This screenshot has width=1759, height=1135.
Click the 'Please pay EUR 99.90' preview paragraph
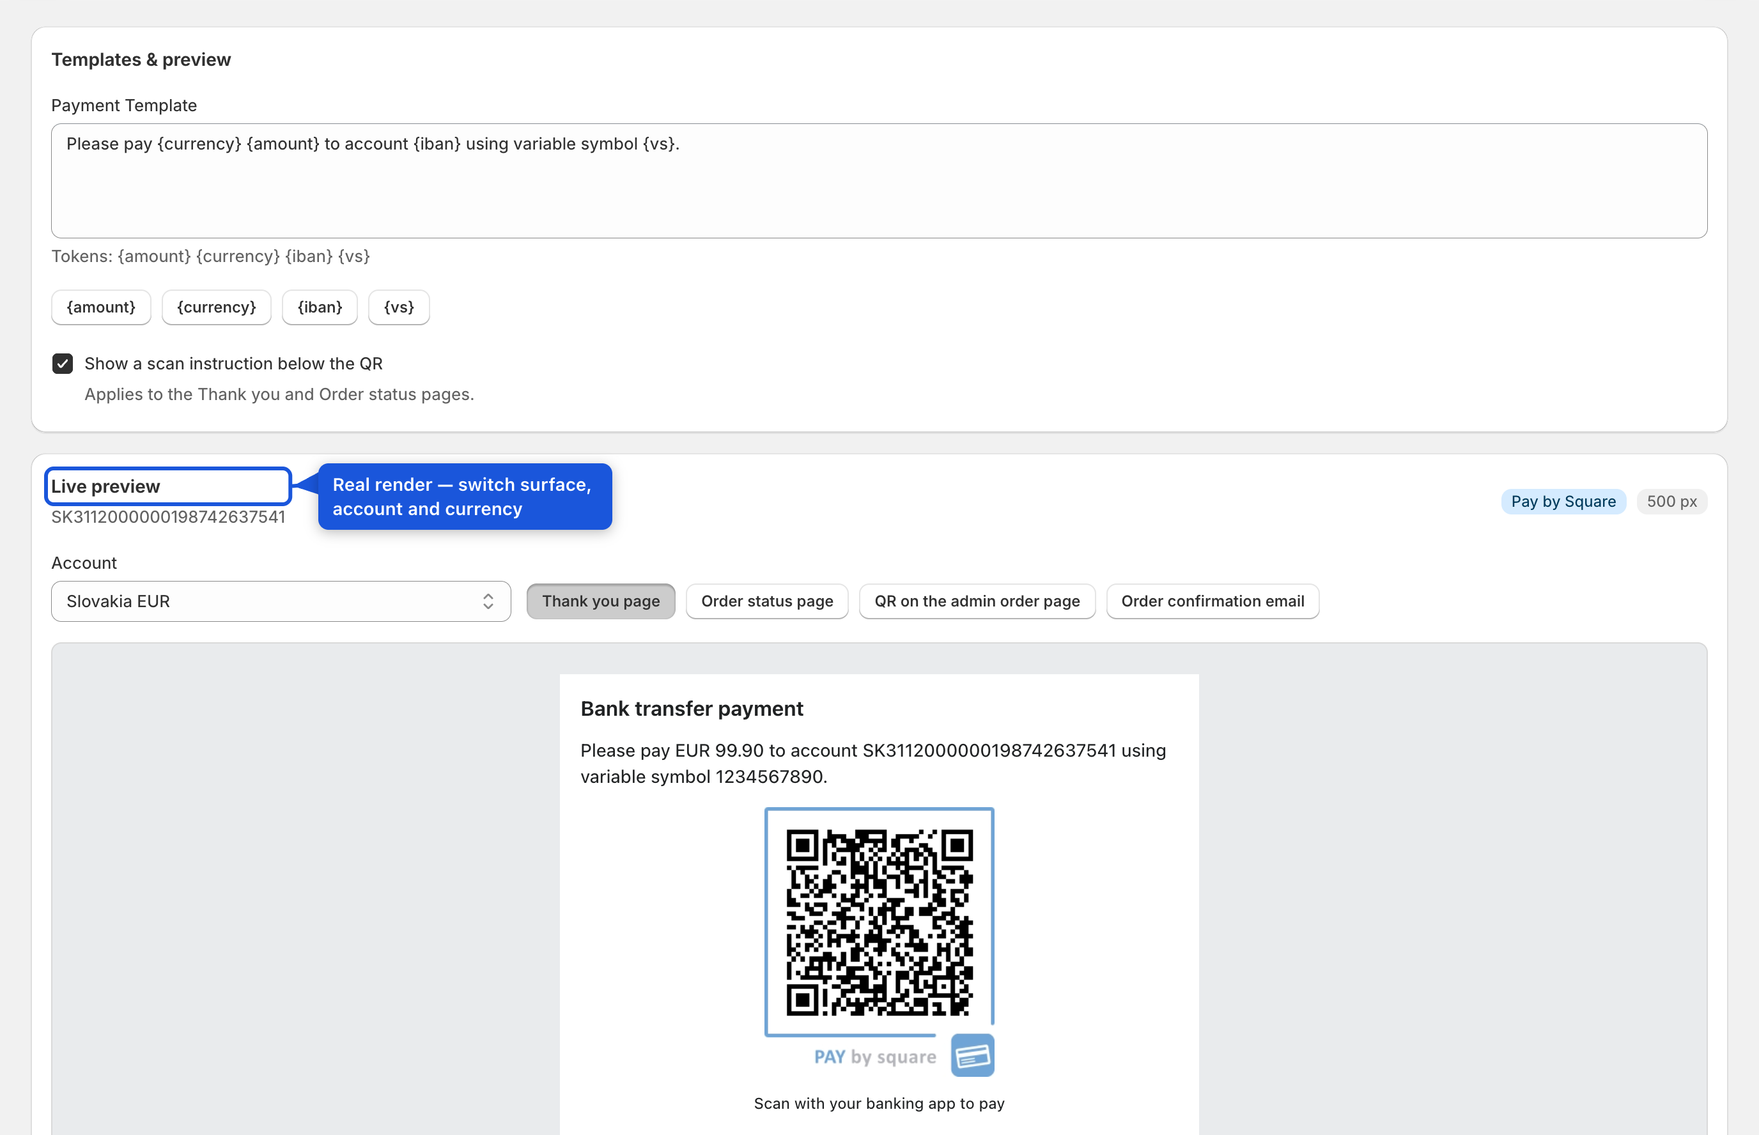873,764
